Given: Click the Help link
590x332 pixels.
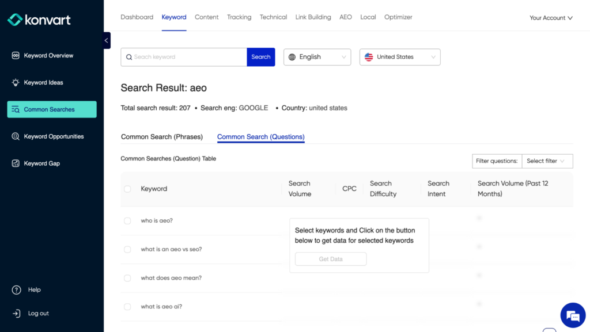Looking at the screenshot, I should [x=34, y=290].
